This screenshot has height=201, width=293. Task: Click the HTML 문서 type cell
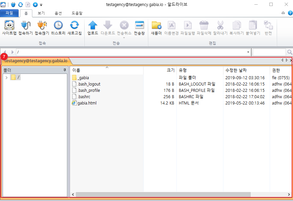coord(188,103)
